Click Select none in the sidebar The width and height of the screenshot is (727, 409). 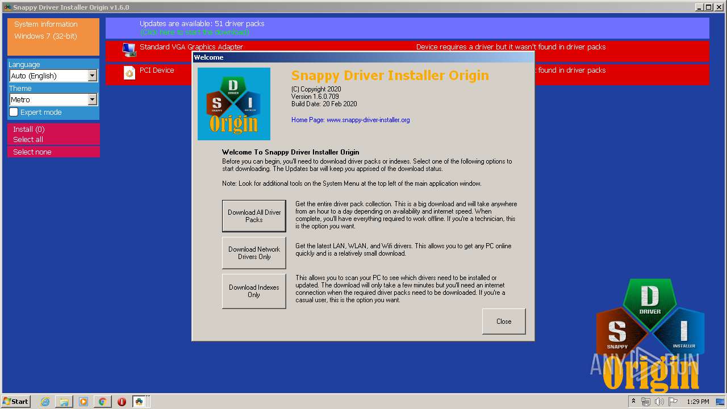click(x=53, y=152)
